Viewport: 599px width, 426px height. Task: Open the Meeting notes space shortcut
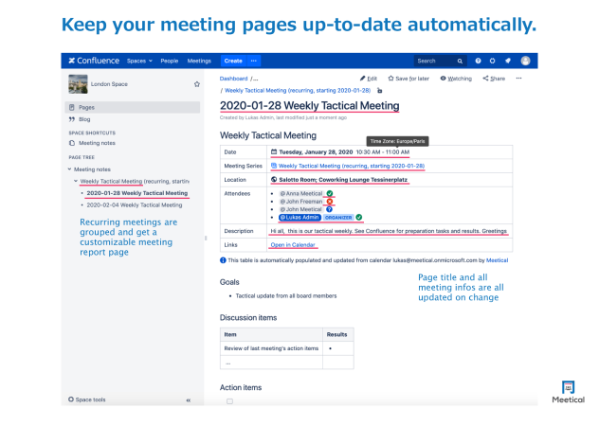coord(97,143)
